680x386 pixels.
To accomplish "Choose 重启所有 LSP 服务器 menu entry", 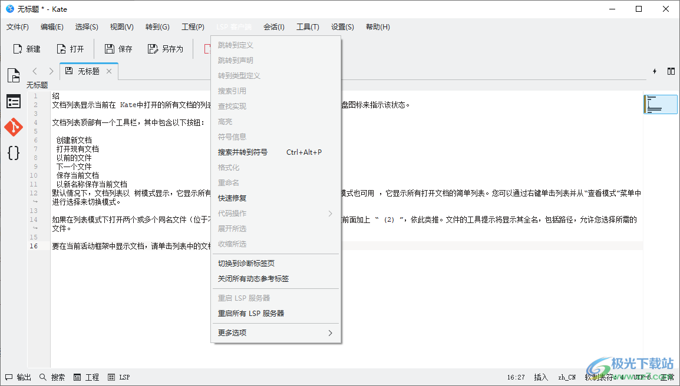I will click(276, 313).
